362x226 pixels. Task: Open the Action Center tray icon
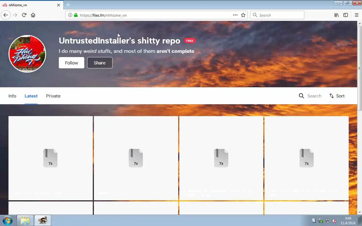point(314,221)
